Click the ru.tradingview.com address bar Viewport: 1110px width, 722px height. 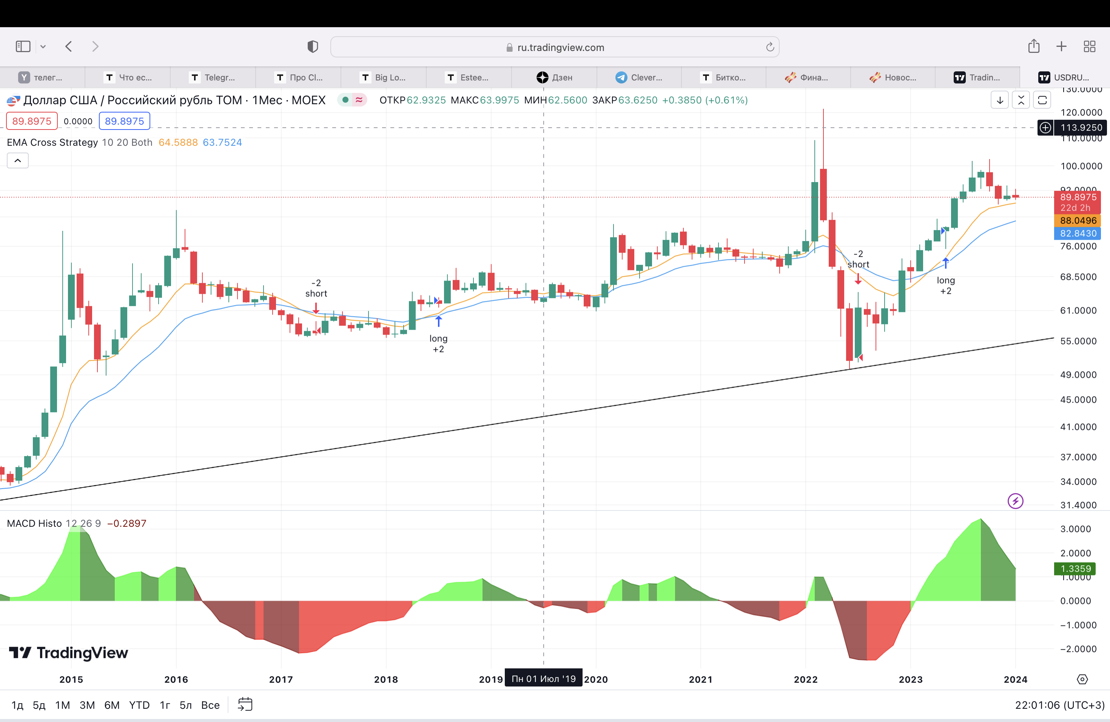[554, 47]
